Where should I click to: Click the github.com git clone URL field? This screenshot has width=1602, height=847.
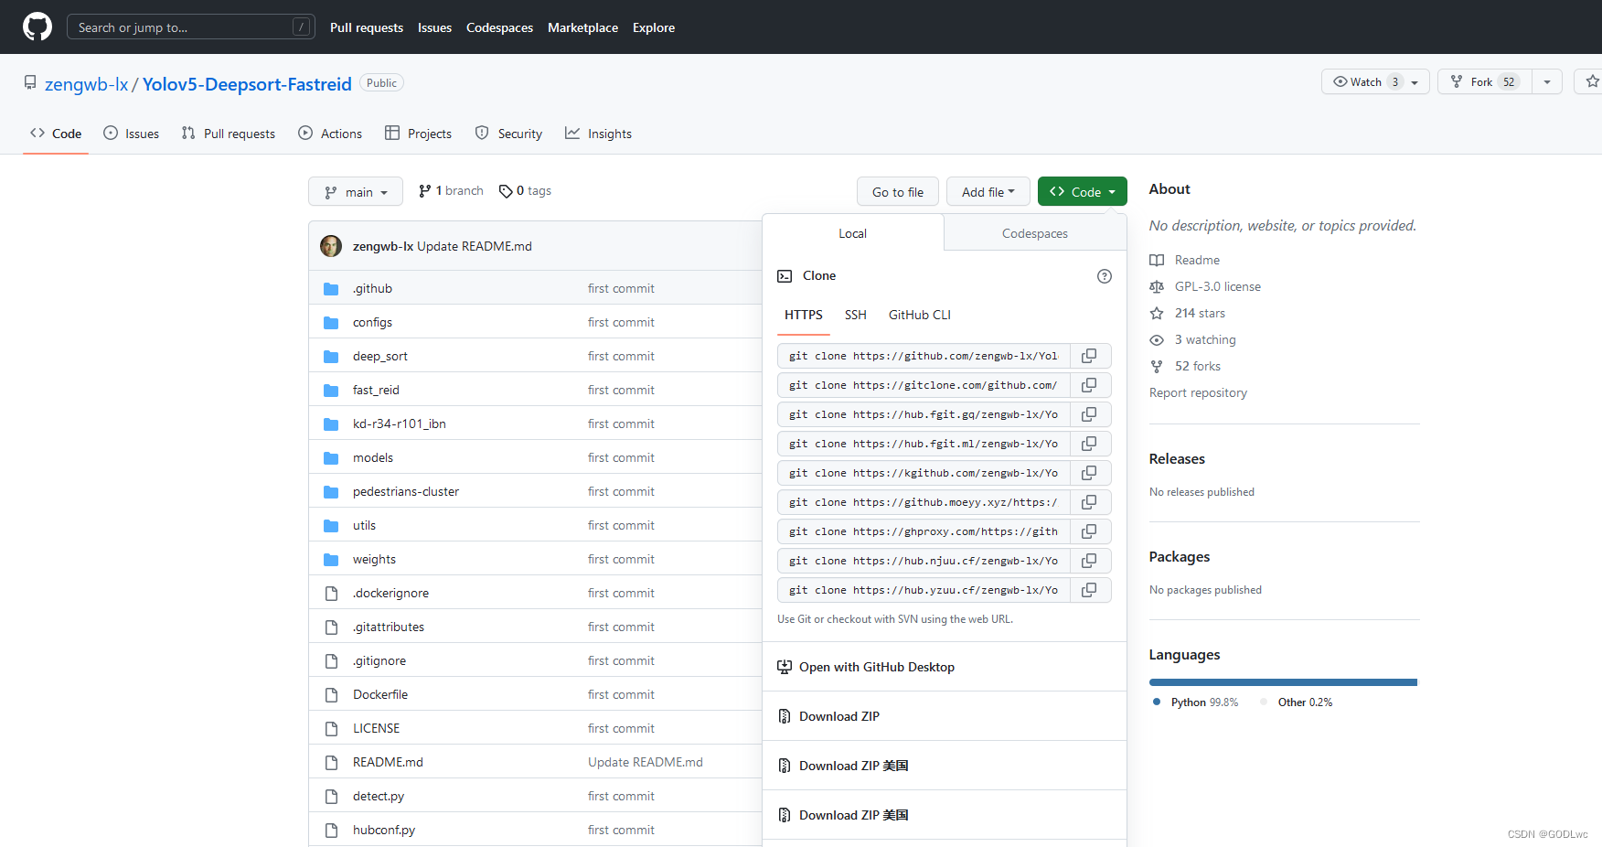[x=924, y=356]
